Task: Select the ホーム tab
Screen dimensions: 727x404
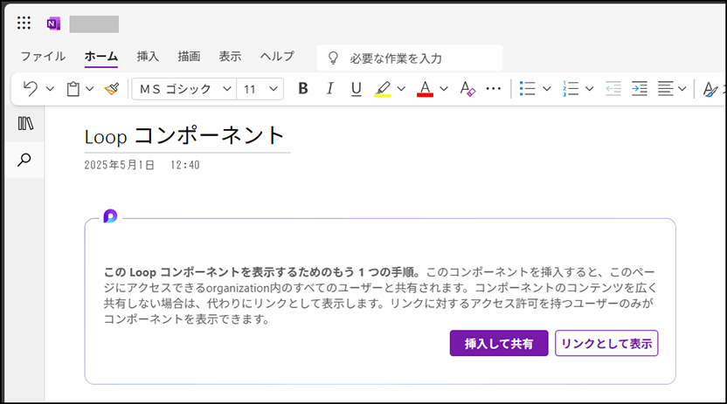Action: [101, 57]
